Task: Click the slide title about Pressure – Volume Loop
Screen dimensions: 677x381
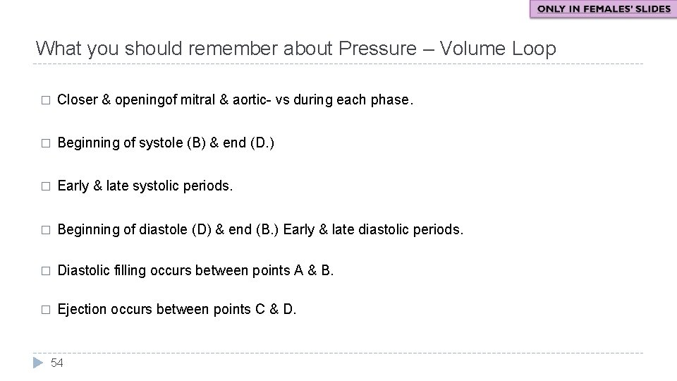Action: coord(295,49)
